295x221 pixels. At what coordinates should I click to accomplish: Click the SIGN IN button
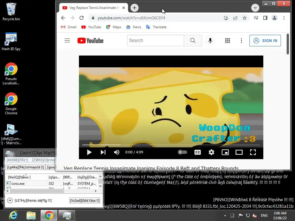(x=265, y=41)
